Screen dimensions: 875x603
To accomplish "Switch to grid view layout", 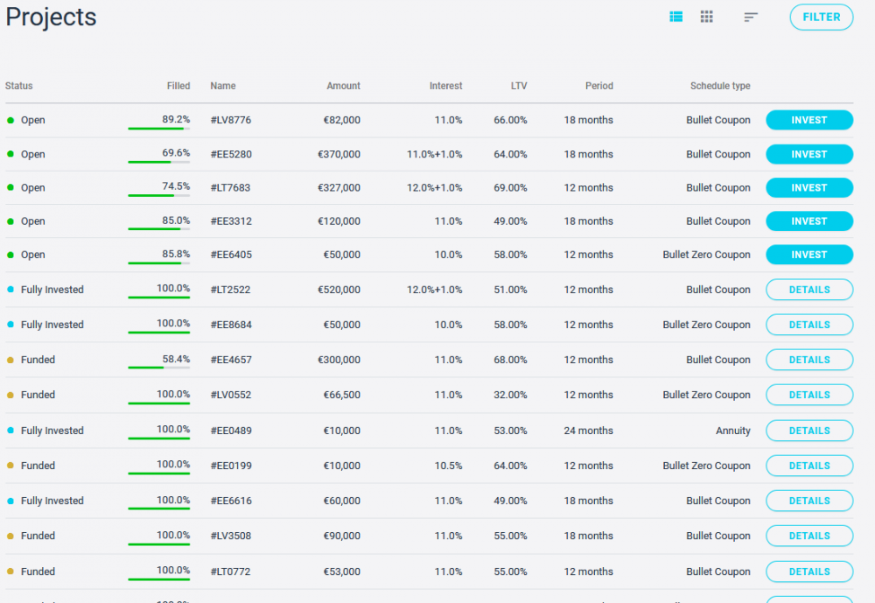I will [x=707, y=17].
